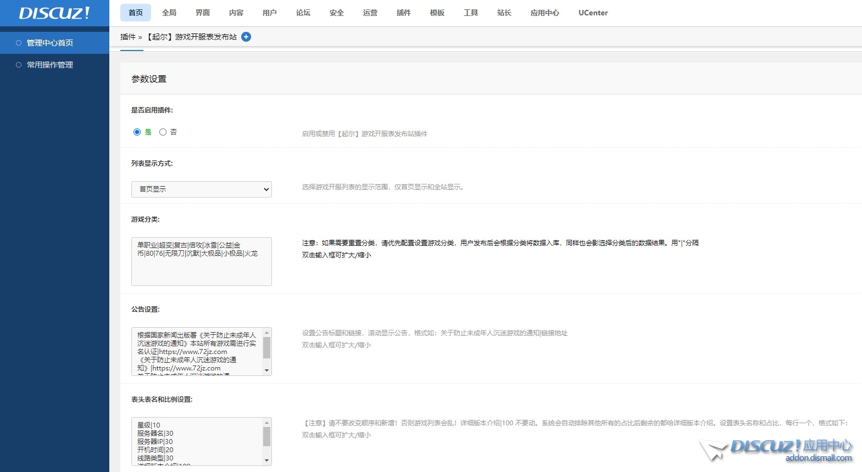
Task: Go to 管理中心首页 in the sidebar
Action: [x=54, y=43]
